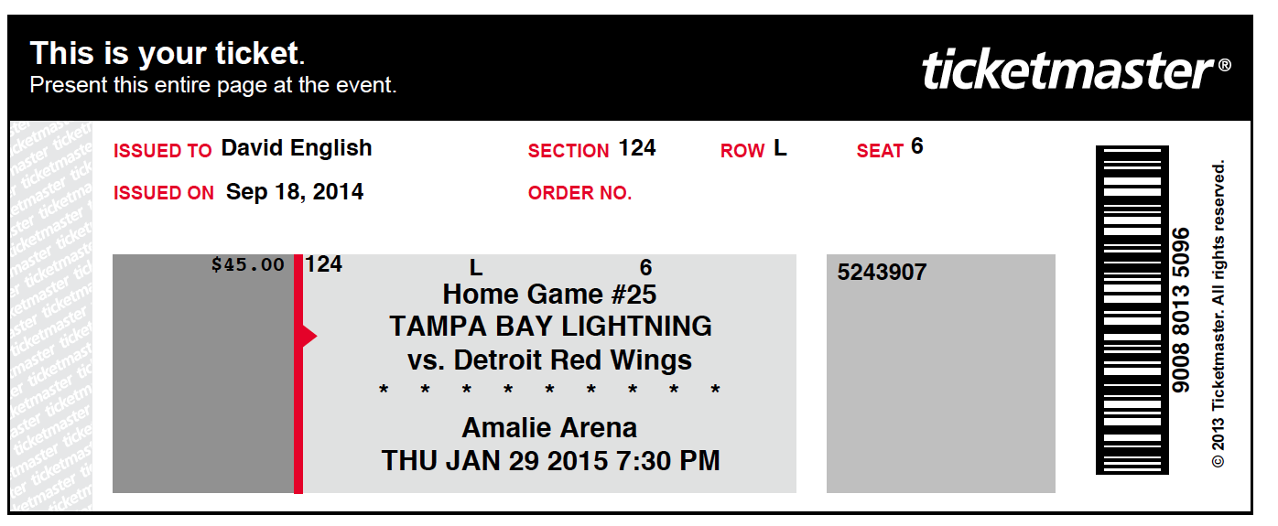Click TAMPA BAY LIGHTNING title

coord(550,326)
